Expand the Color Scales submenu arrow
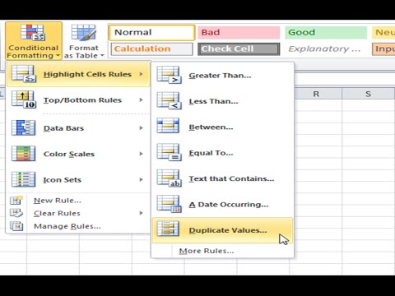 (x=141, y=154)
